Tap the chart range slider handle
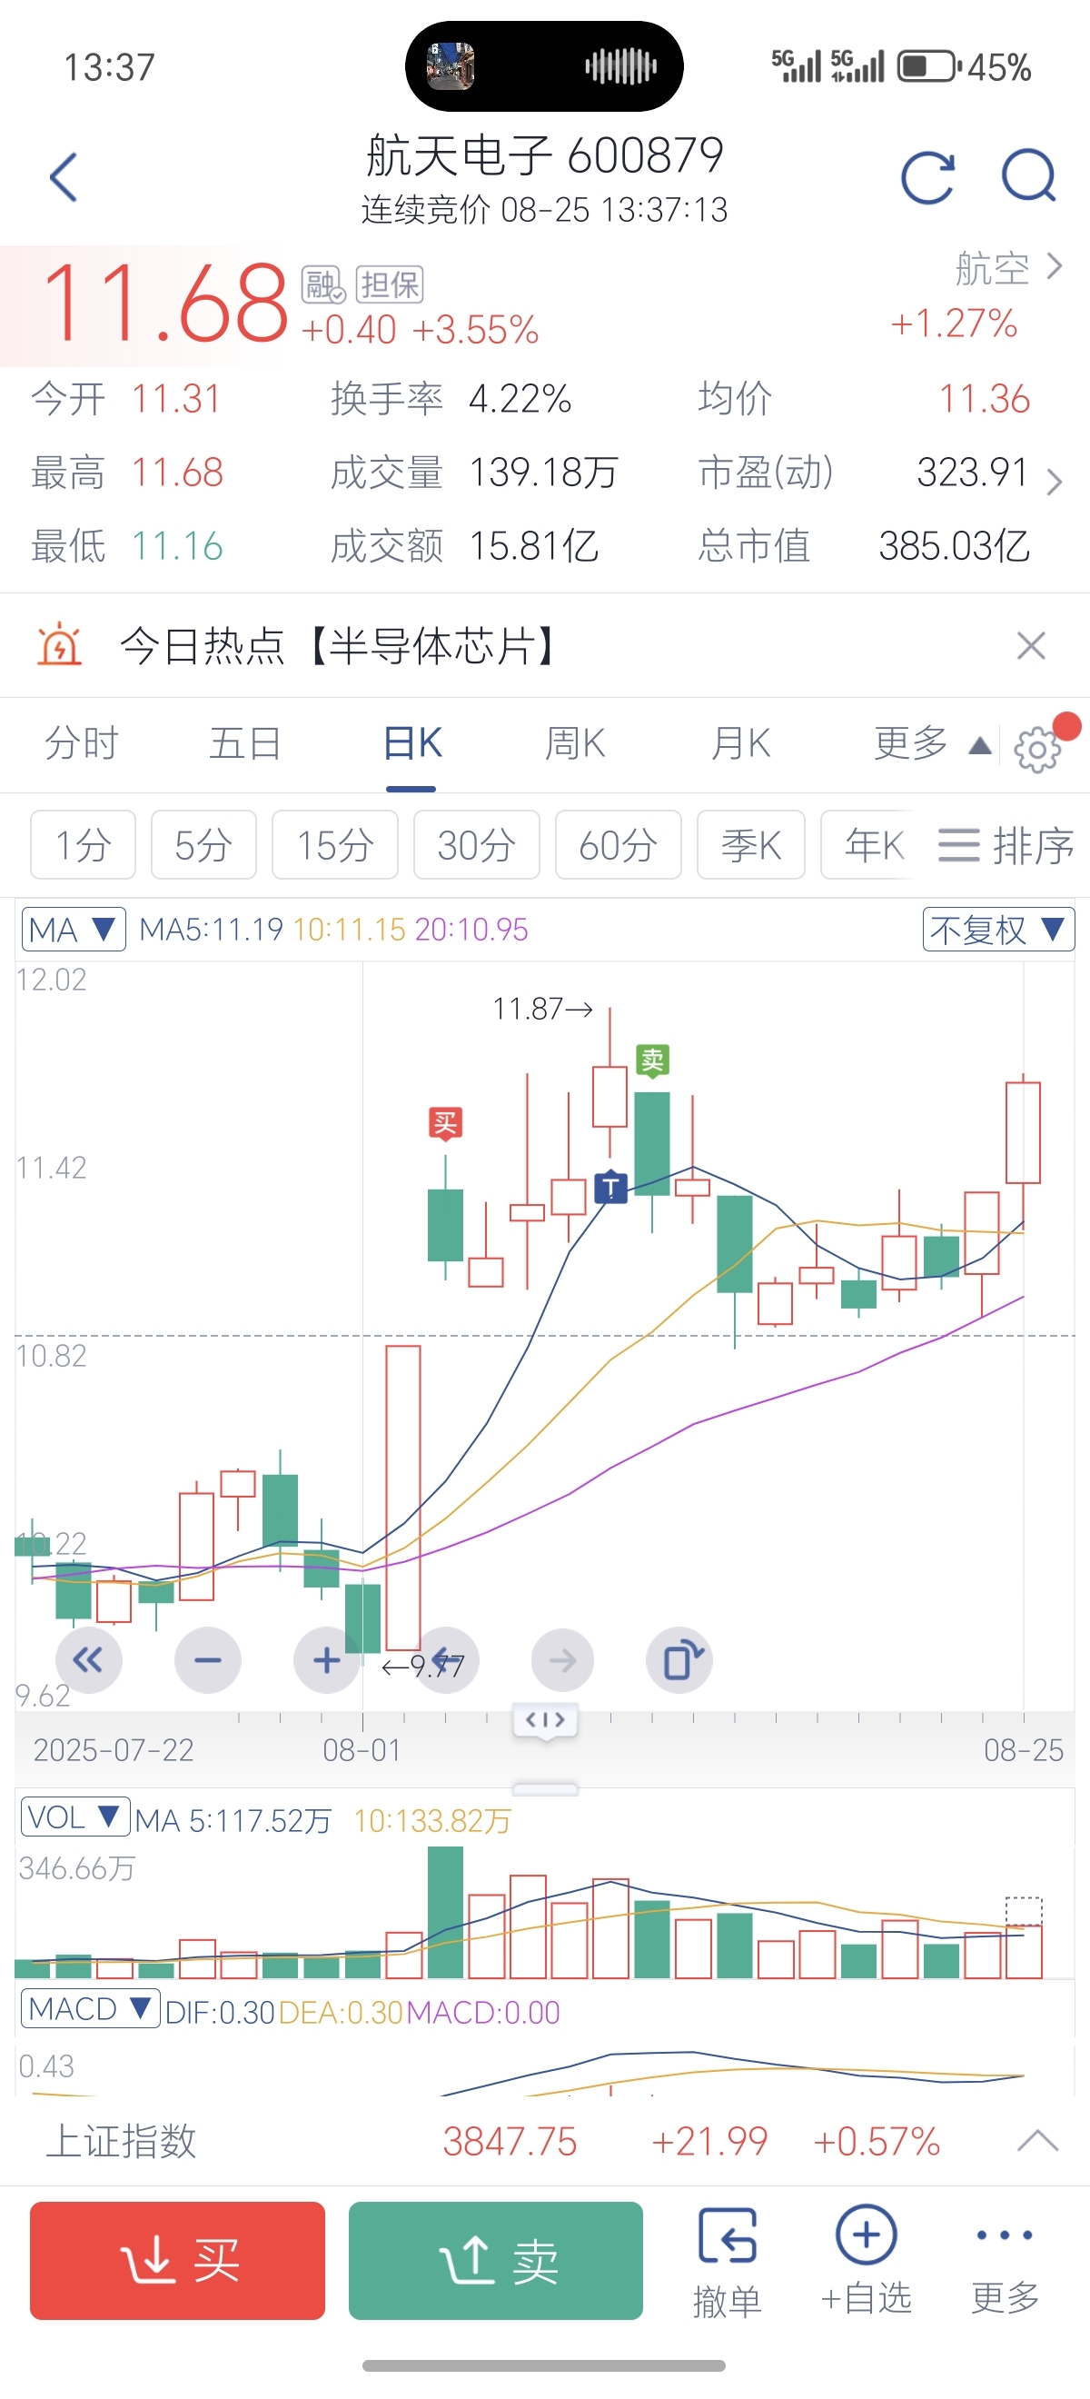This screenshot has height=2399, width=1090. (x=546, y=1719)
